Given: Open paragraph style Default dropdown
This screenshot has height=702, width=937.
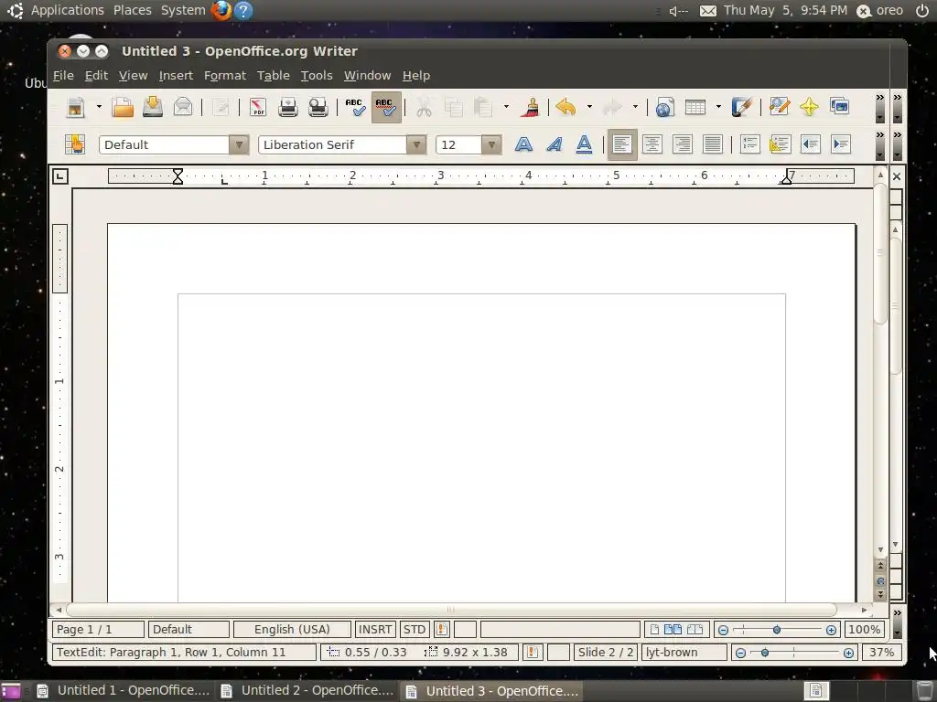Looking at the screenshot, I should (239, 144).
